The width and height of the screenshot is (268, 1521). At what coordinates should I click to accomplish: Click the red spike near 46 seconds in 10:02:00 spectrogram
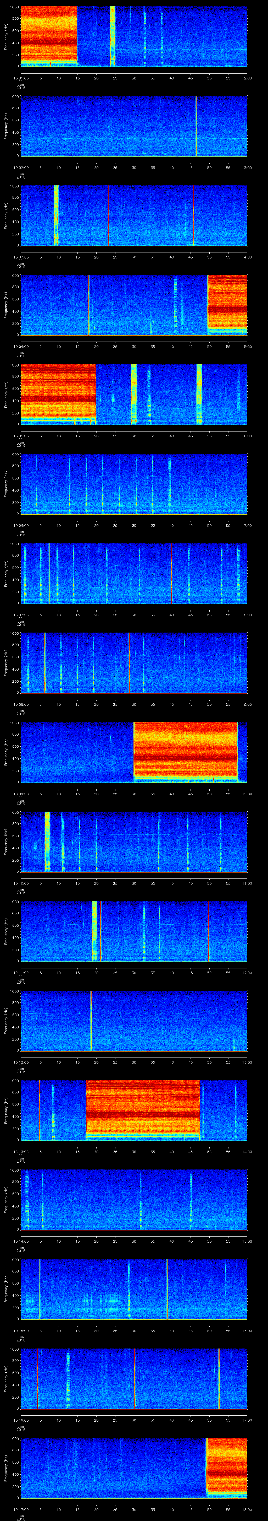(196, 126)
